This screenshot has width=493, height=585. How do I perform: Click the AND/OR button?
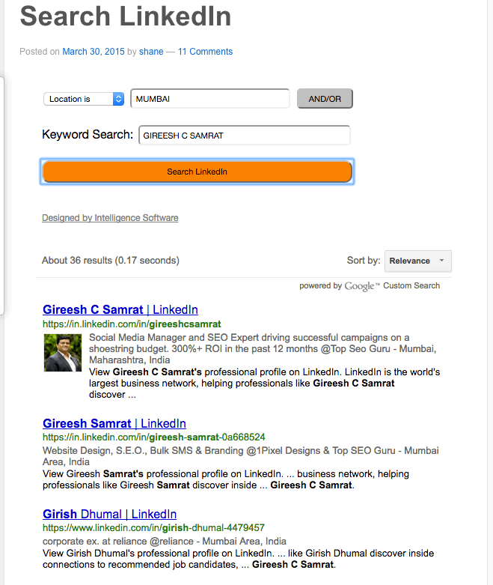coord(325,99)
